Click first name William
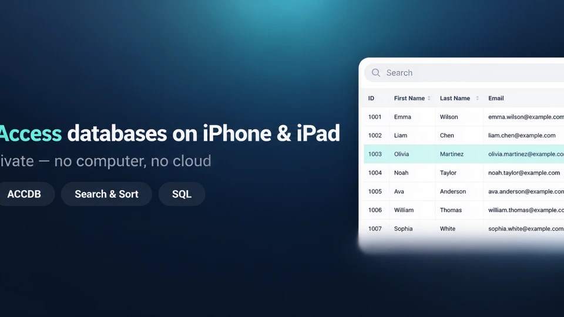The height and width of the screenshot is (317, 564). 404,210
